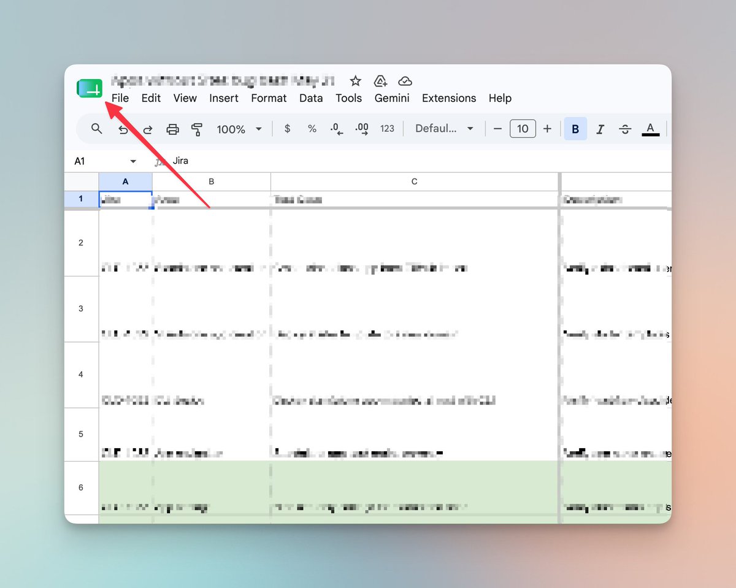Image resolution: width=736 pixels, height=588 pixels.
Task: Open the 100% zoom dropdown
Action: [239, 129]
